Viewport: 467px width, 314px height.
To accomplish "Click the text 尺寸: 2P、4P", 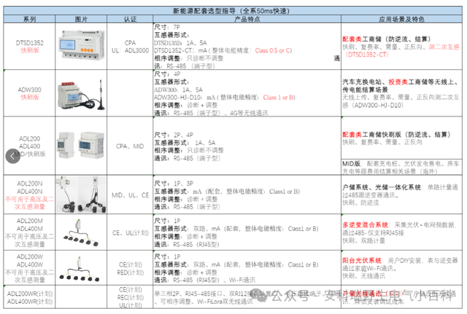I will point(174,135).
